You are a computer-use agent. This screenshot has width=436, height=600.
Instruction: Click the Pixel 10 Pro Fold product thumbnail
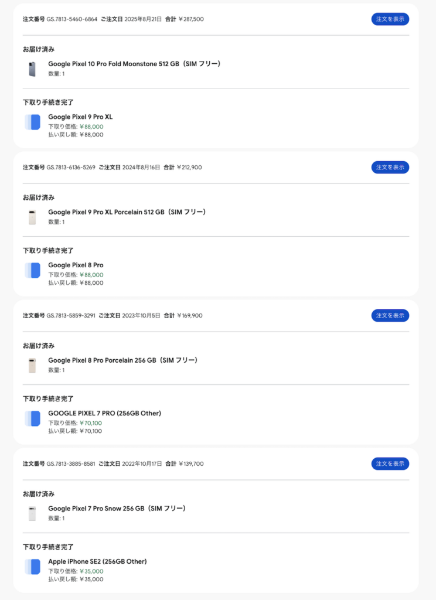coord(32,69)
